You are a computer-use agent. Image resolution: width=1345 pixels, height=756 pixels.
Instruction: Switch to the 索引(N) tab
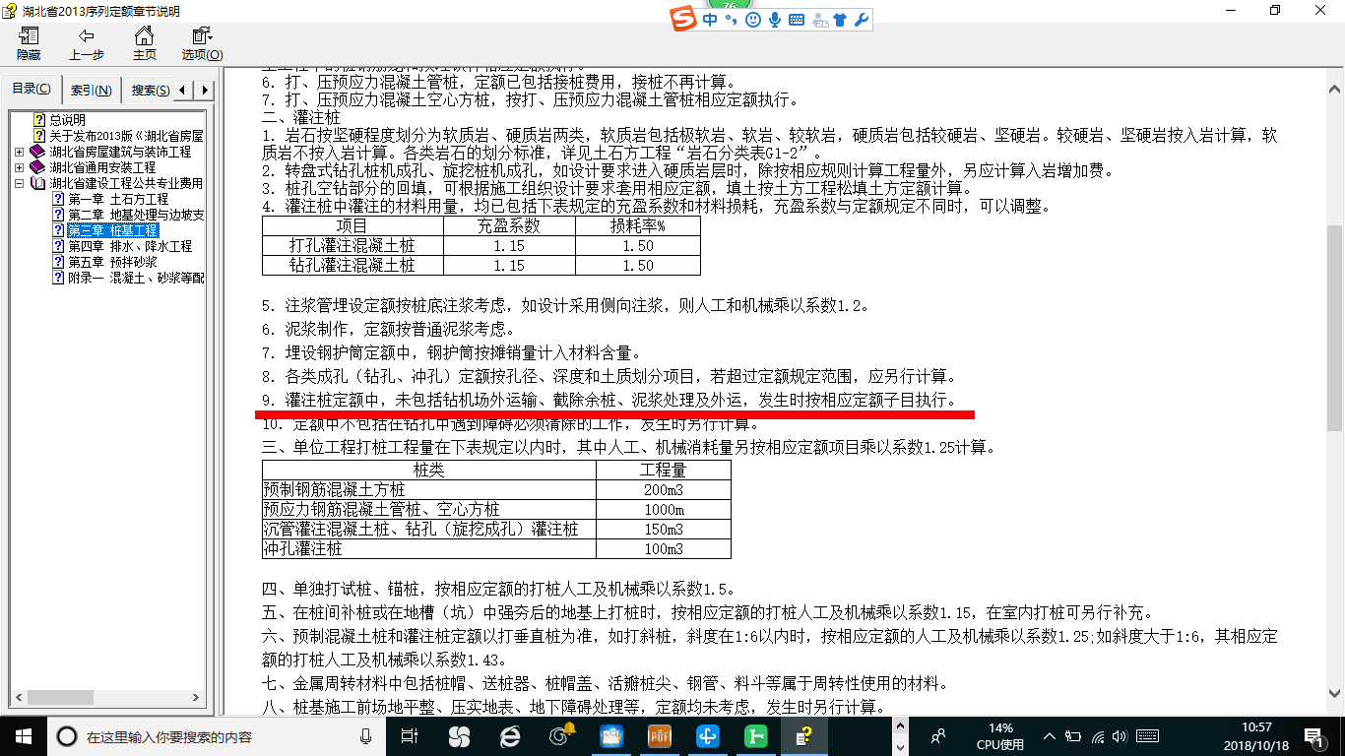tap(91, 91)
